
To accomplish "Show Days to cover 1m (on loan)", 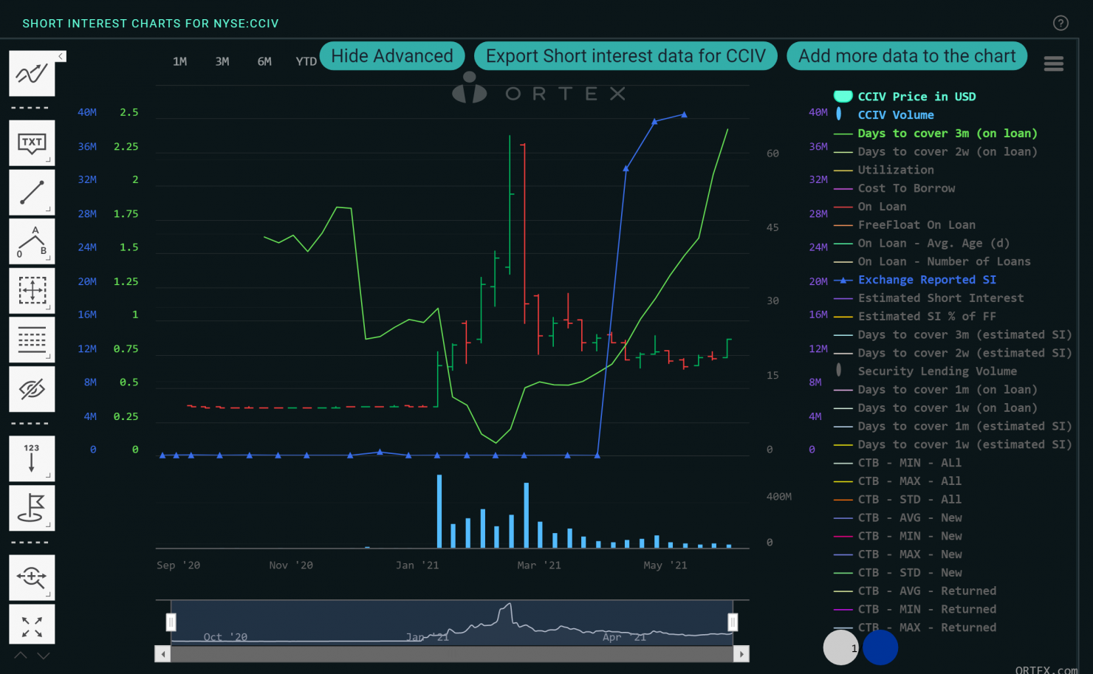I will [936, 390].
